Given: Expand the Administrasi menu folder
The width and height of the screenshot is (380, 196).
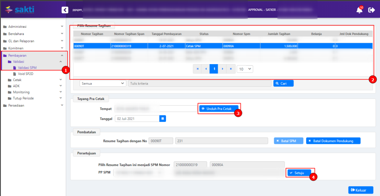Looking at the screenshot, I should coord(32,27).
